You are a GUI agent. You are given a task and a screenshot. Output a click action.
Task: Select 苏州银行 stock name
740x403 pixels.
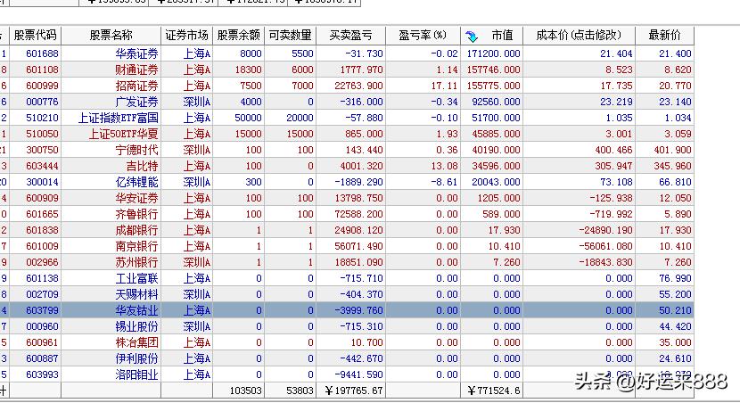pyautogui.click(x=137, y=262)
